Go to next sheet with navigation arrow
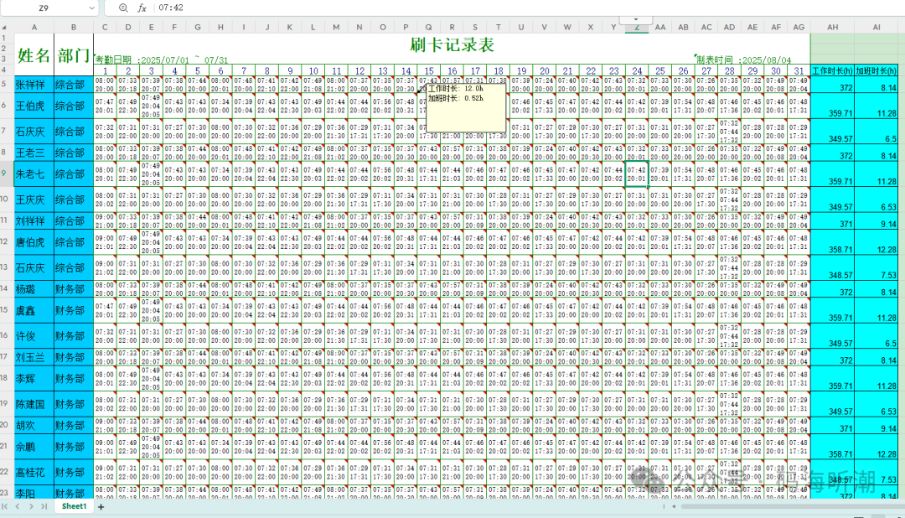The height and width of the screenshot is (518, 905). pyautogui.click(x=31, y=506)
